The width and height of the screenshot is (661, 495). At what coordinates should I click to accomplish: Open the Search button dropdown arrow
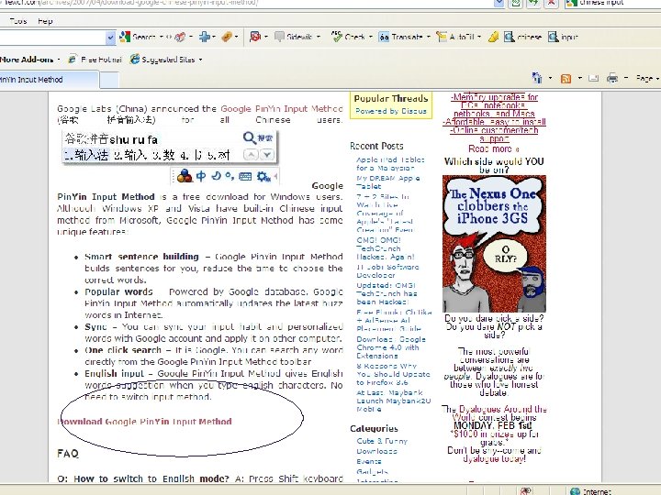coord(161,37)
